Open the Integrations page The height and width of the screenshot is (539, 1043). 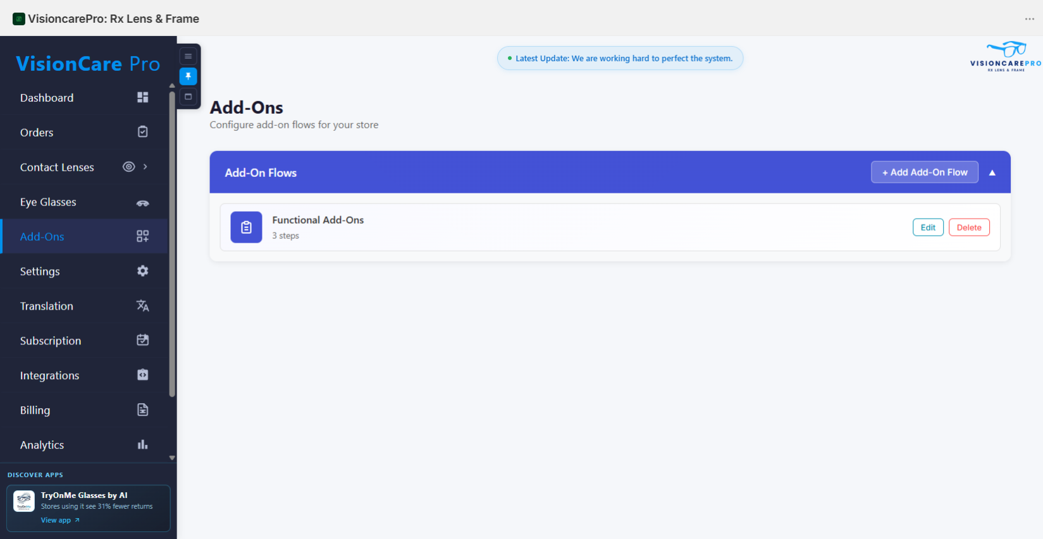(85, 375)
